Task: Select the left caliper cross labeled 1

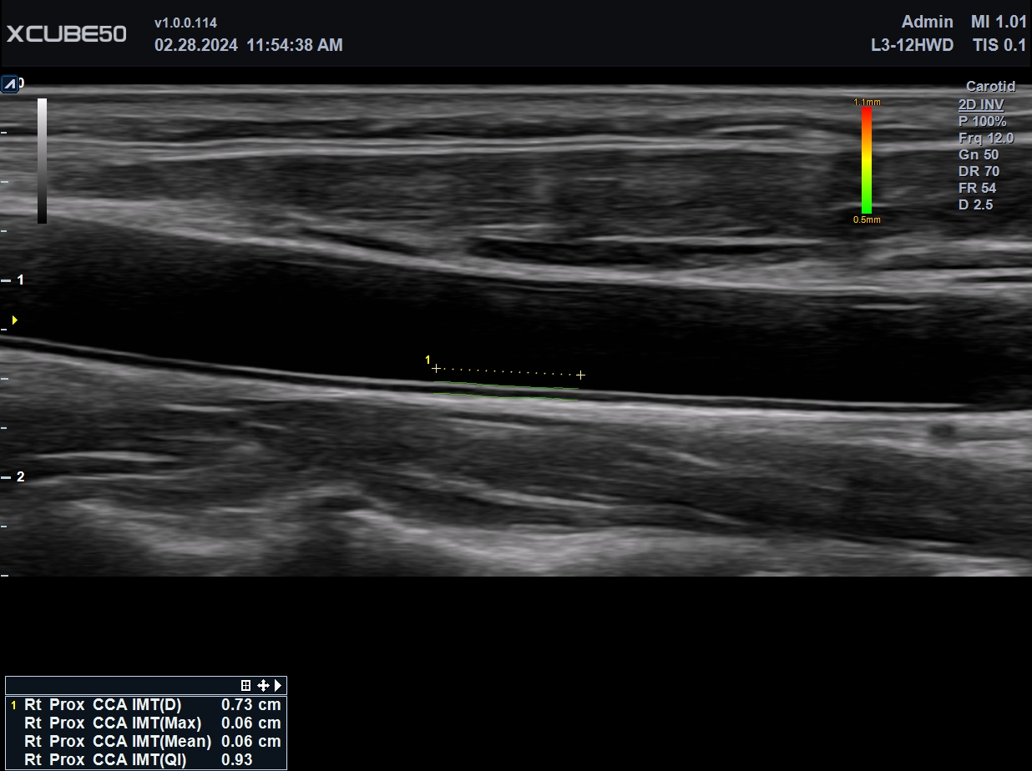Action: point(436,368)
